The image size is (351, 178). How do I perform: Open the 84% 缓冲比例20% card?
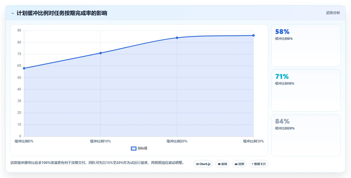(x=306, y=135)
